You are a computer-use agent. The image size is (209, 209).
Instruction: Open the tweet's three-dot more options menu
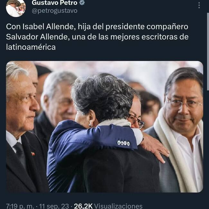(199, 5)
